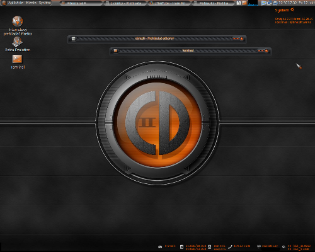Launch the Evolution mail desktop icon
The width and height of the screenshot is (315, 252).
pyautogui.click(x=17, y=42)
